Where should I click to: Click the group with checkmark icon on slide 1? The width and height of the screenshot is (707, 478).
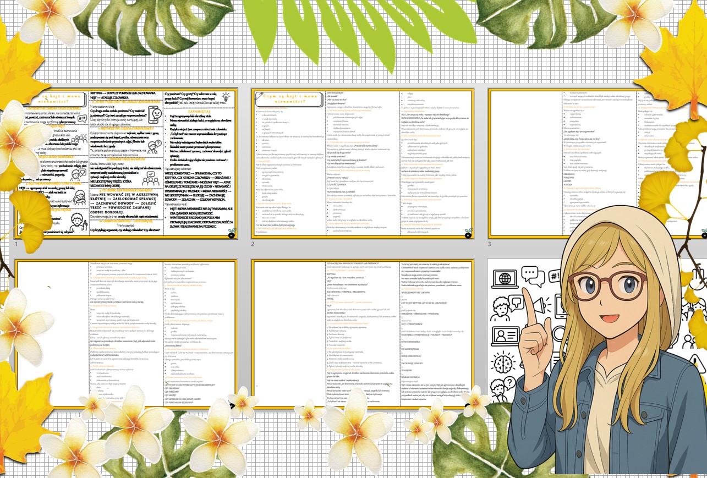pyautogui.click(x=150, y=177)
